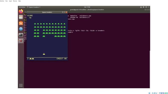Click Makefile in the terminal listing
Image resolution: width=168 pixels, height=94 pixels.
pyautogui.click(x=73, y=16)
